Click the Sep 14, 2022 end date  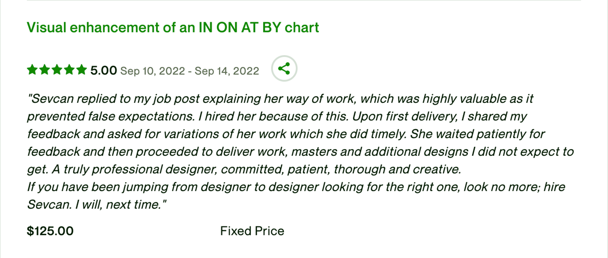point(227,71)
